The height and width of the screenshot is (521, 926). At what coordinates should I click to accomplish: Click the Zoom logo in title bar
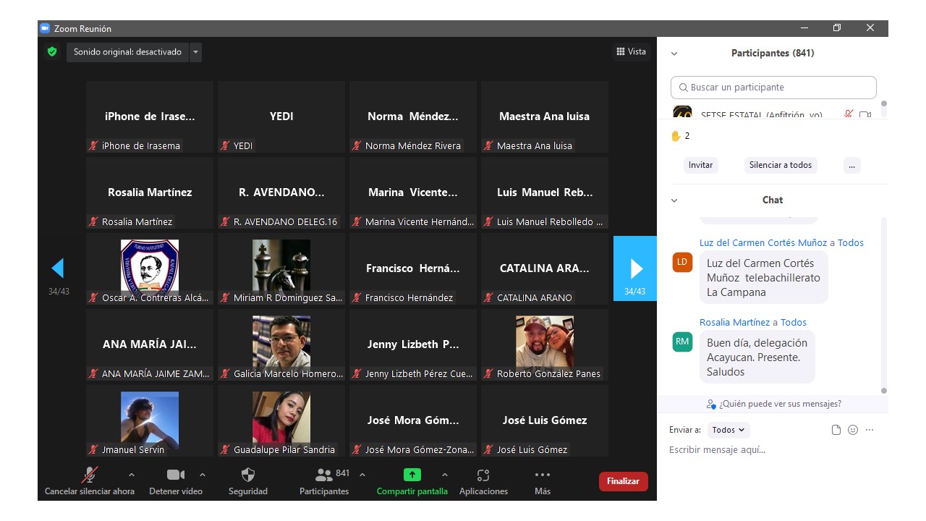[x=45, y=28]
